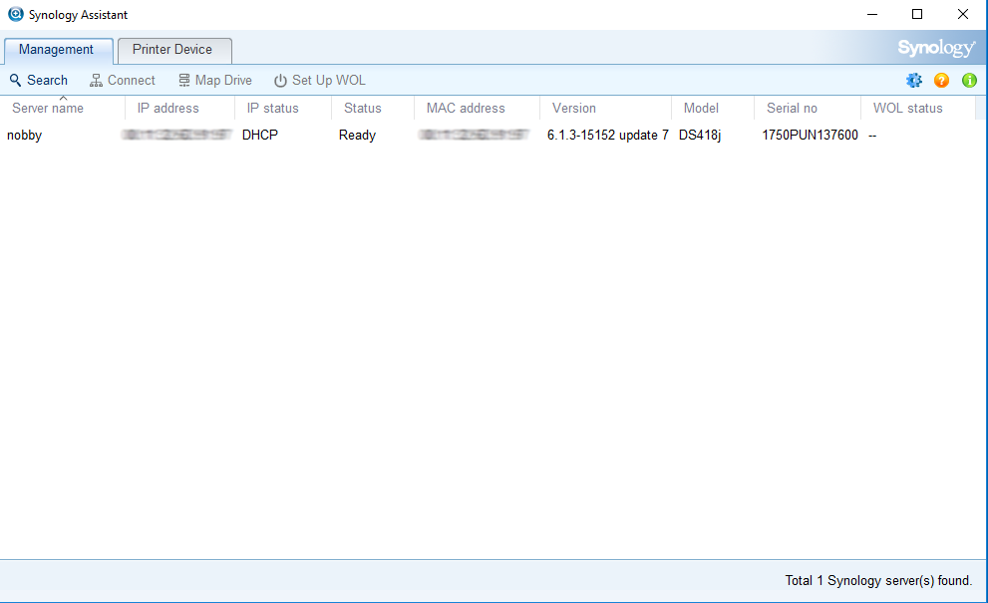988x603 pixels.
Task: Click the sort arrow above Server name
Action: (63, 99)
